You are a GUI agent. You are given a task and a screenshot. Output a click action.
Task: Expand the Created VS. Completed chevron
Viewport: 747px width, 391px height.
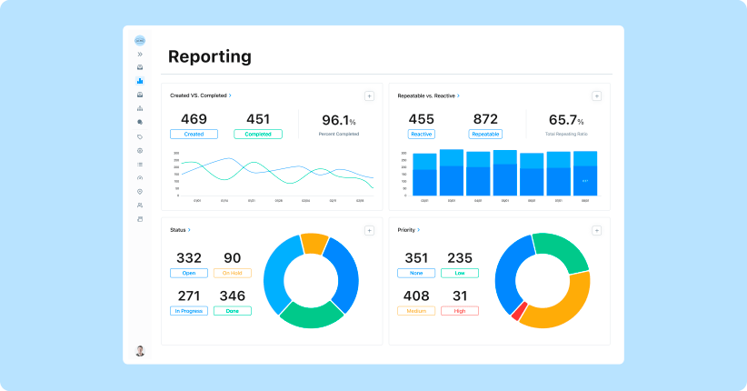tap(231, 95)
